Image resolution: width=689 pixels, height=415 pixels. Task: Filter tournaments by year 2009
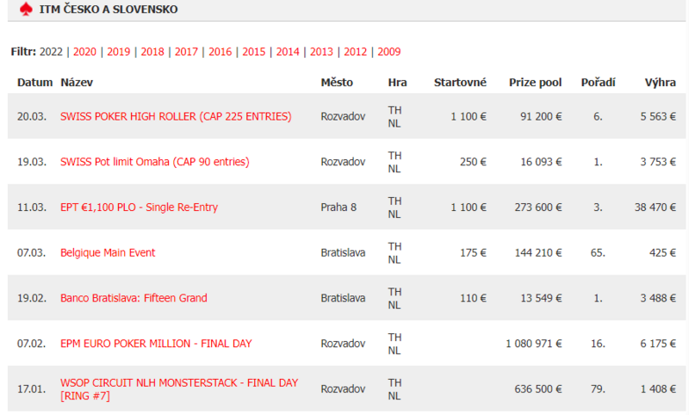pyautogui.click(x=388, y=52)
